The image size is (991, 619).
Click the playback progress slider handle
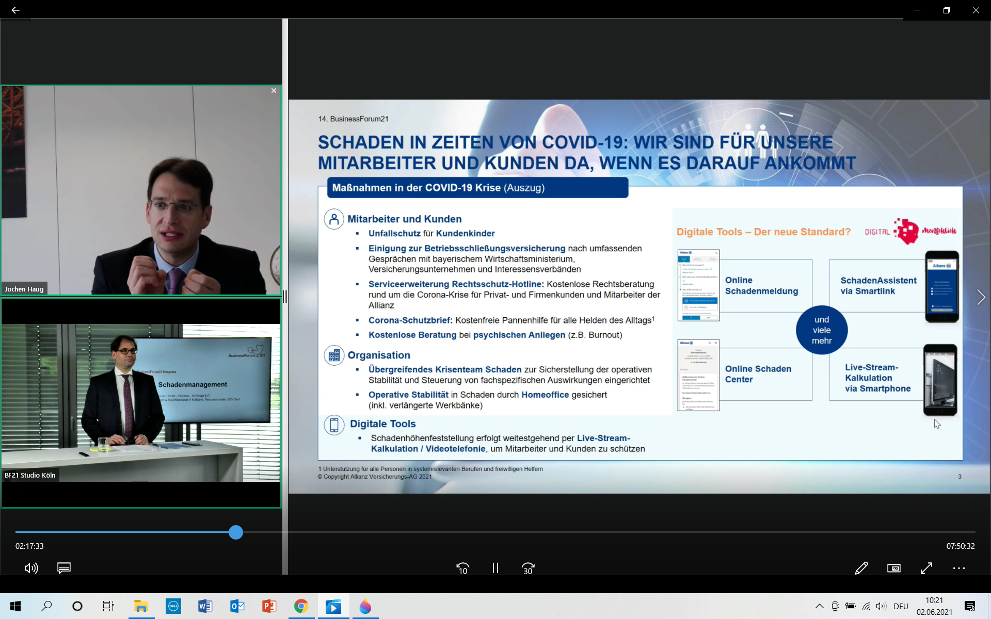(236, 532)
